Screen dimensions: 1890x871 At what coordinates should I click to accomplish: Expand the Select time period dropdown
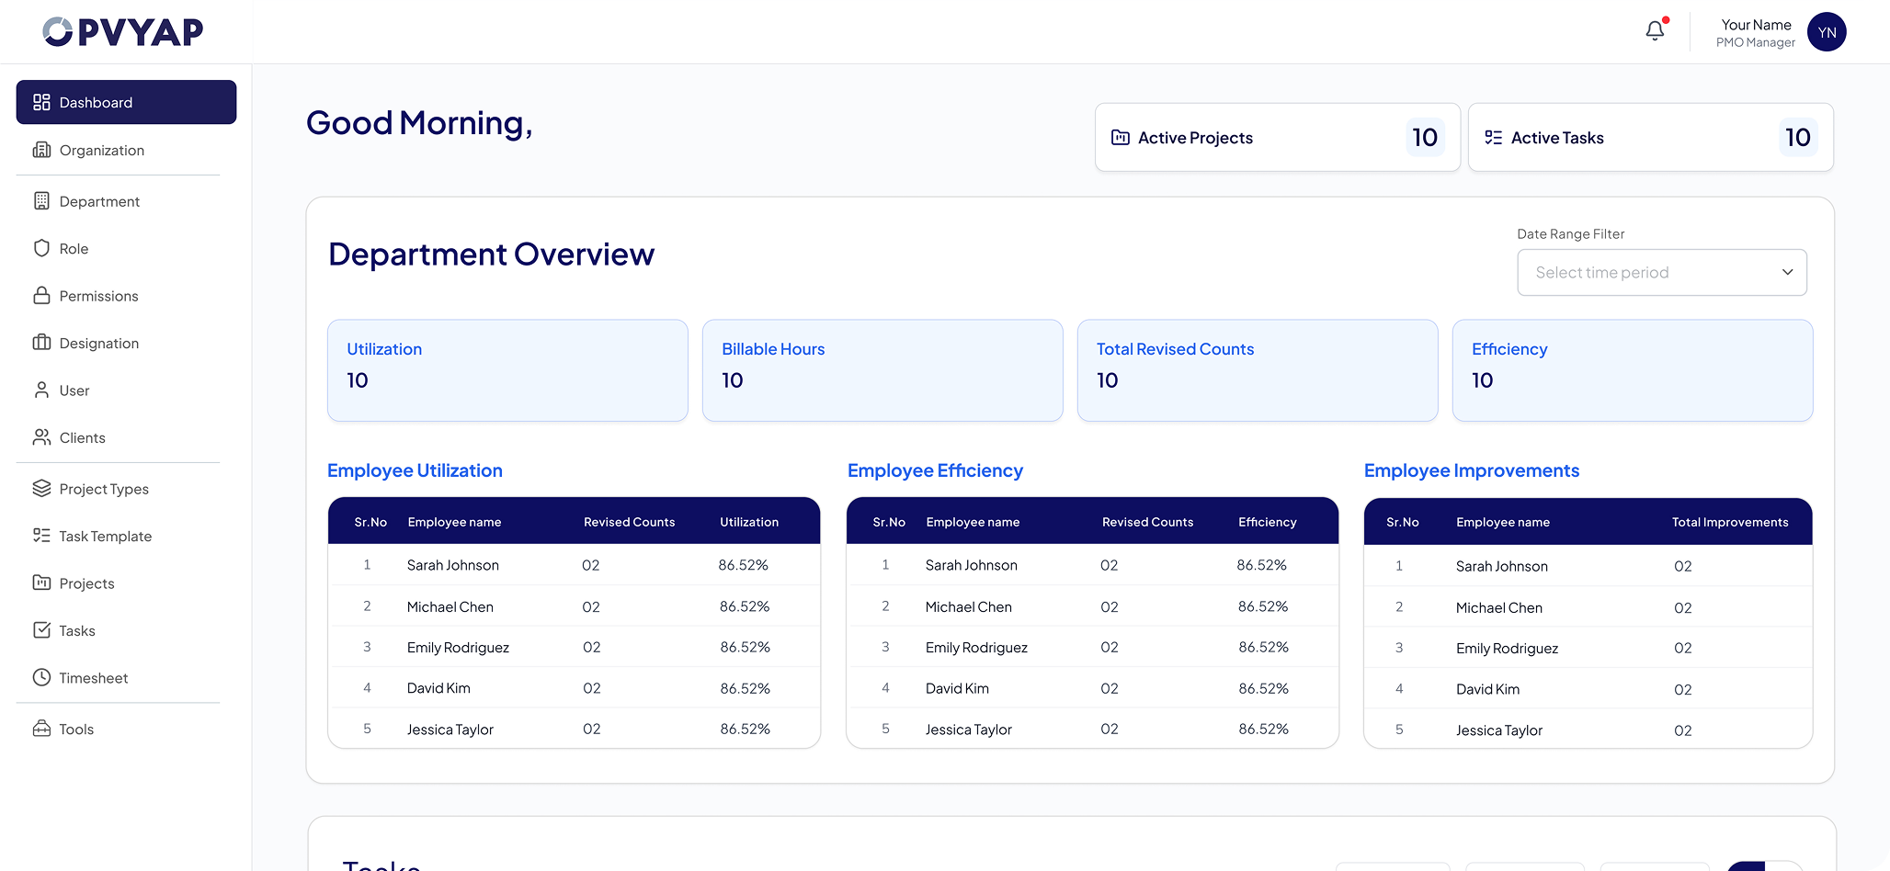(x=1661, y=272)
